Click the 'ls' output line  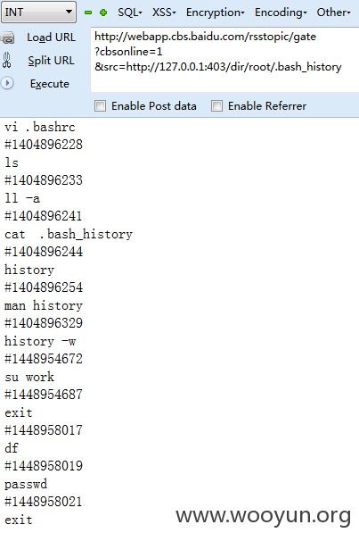[x=12, y=162]
